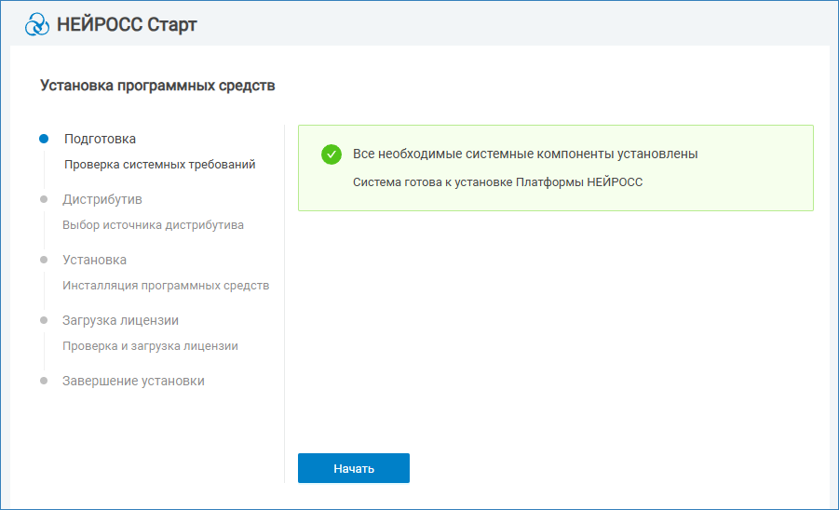The width and height of the screenshot is (839, 510).
Task: Select the Подготовка step label
Action: (100, 139)
